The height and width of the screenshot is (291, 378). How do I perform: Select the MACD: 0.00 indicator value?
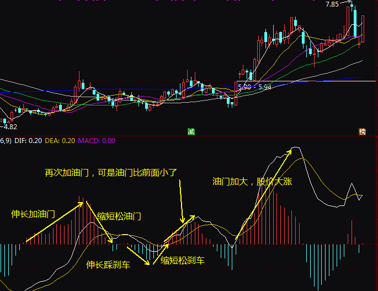point(97,141)
